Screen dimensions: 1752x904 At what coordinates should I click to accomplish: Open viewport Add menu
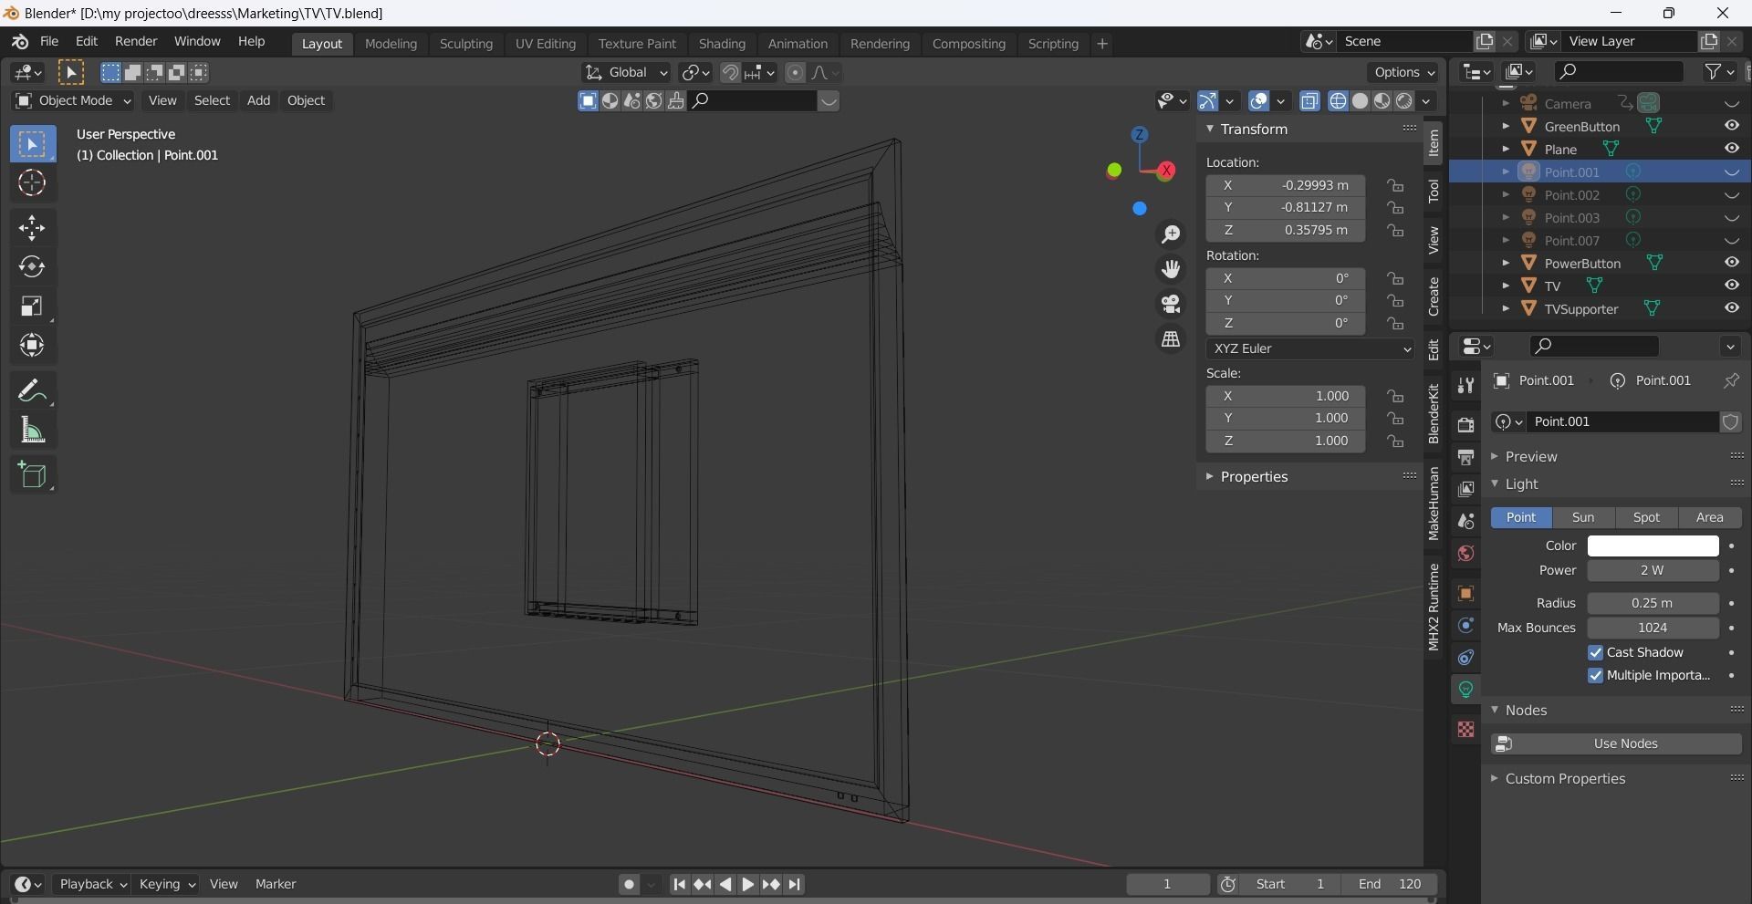258,100
